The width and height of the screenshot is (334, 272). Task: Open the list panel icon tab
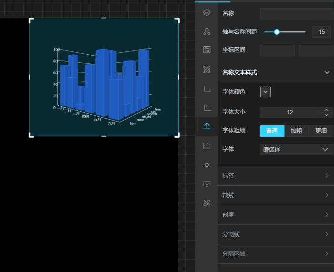pyautogui.click(x=207, y=146)
